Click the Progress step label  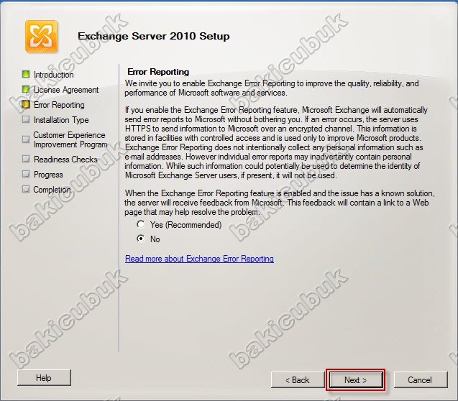click(48, 175)
